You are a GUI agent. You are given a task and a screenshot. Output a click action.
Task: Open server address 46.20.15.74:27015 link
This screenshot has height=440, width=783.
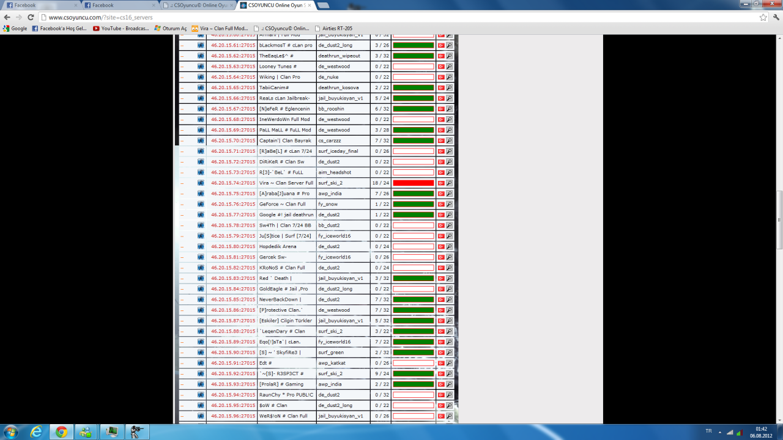[x=233, y=183]
